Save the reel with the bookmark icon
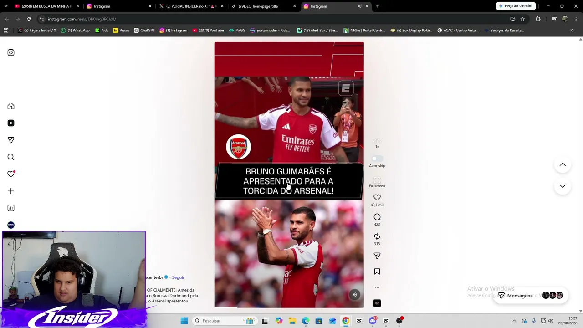This screenshot has height=328, width=583. [x=377, y=272]
